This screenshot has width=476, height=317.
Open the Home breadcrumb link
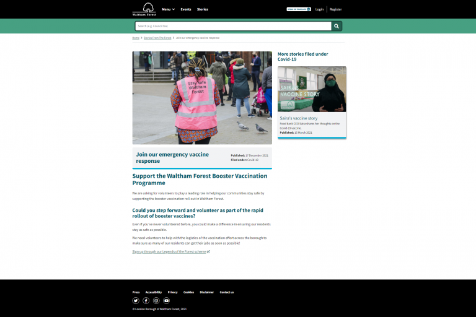click(136, 38)
